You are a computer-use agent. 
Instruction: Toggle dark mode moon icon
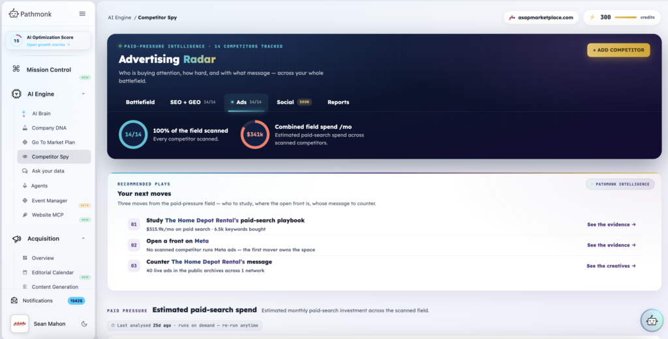(x=84, y=323)
